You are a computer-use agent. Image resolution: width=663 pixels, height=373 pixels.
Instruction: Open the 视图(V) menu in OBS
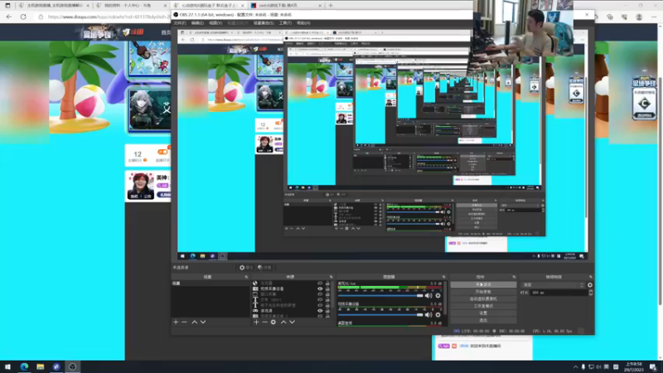215,23
